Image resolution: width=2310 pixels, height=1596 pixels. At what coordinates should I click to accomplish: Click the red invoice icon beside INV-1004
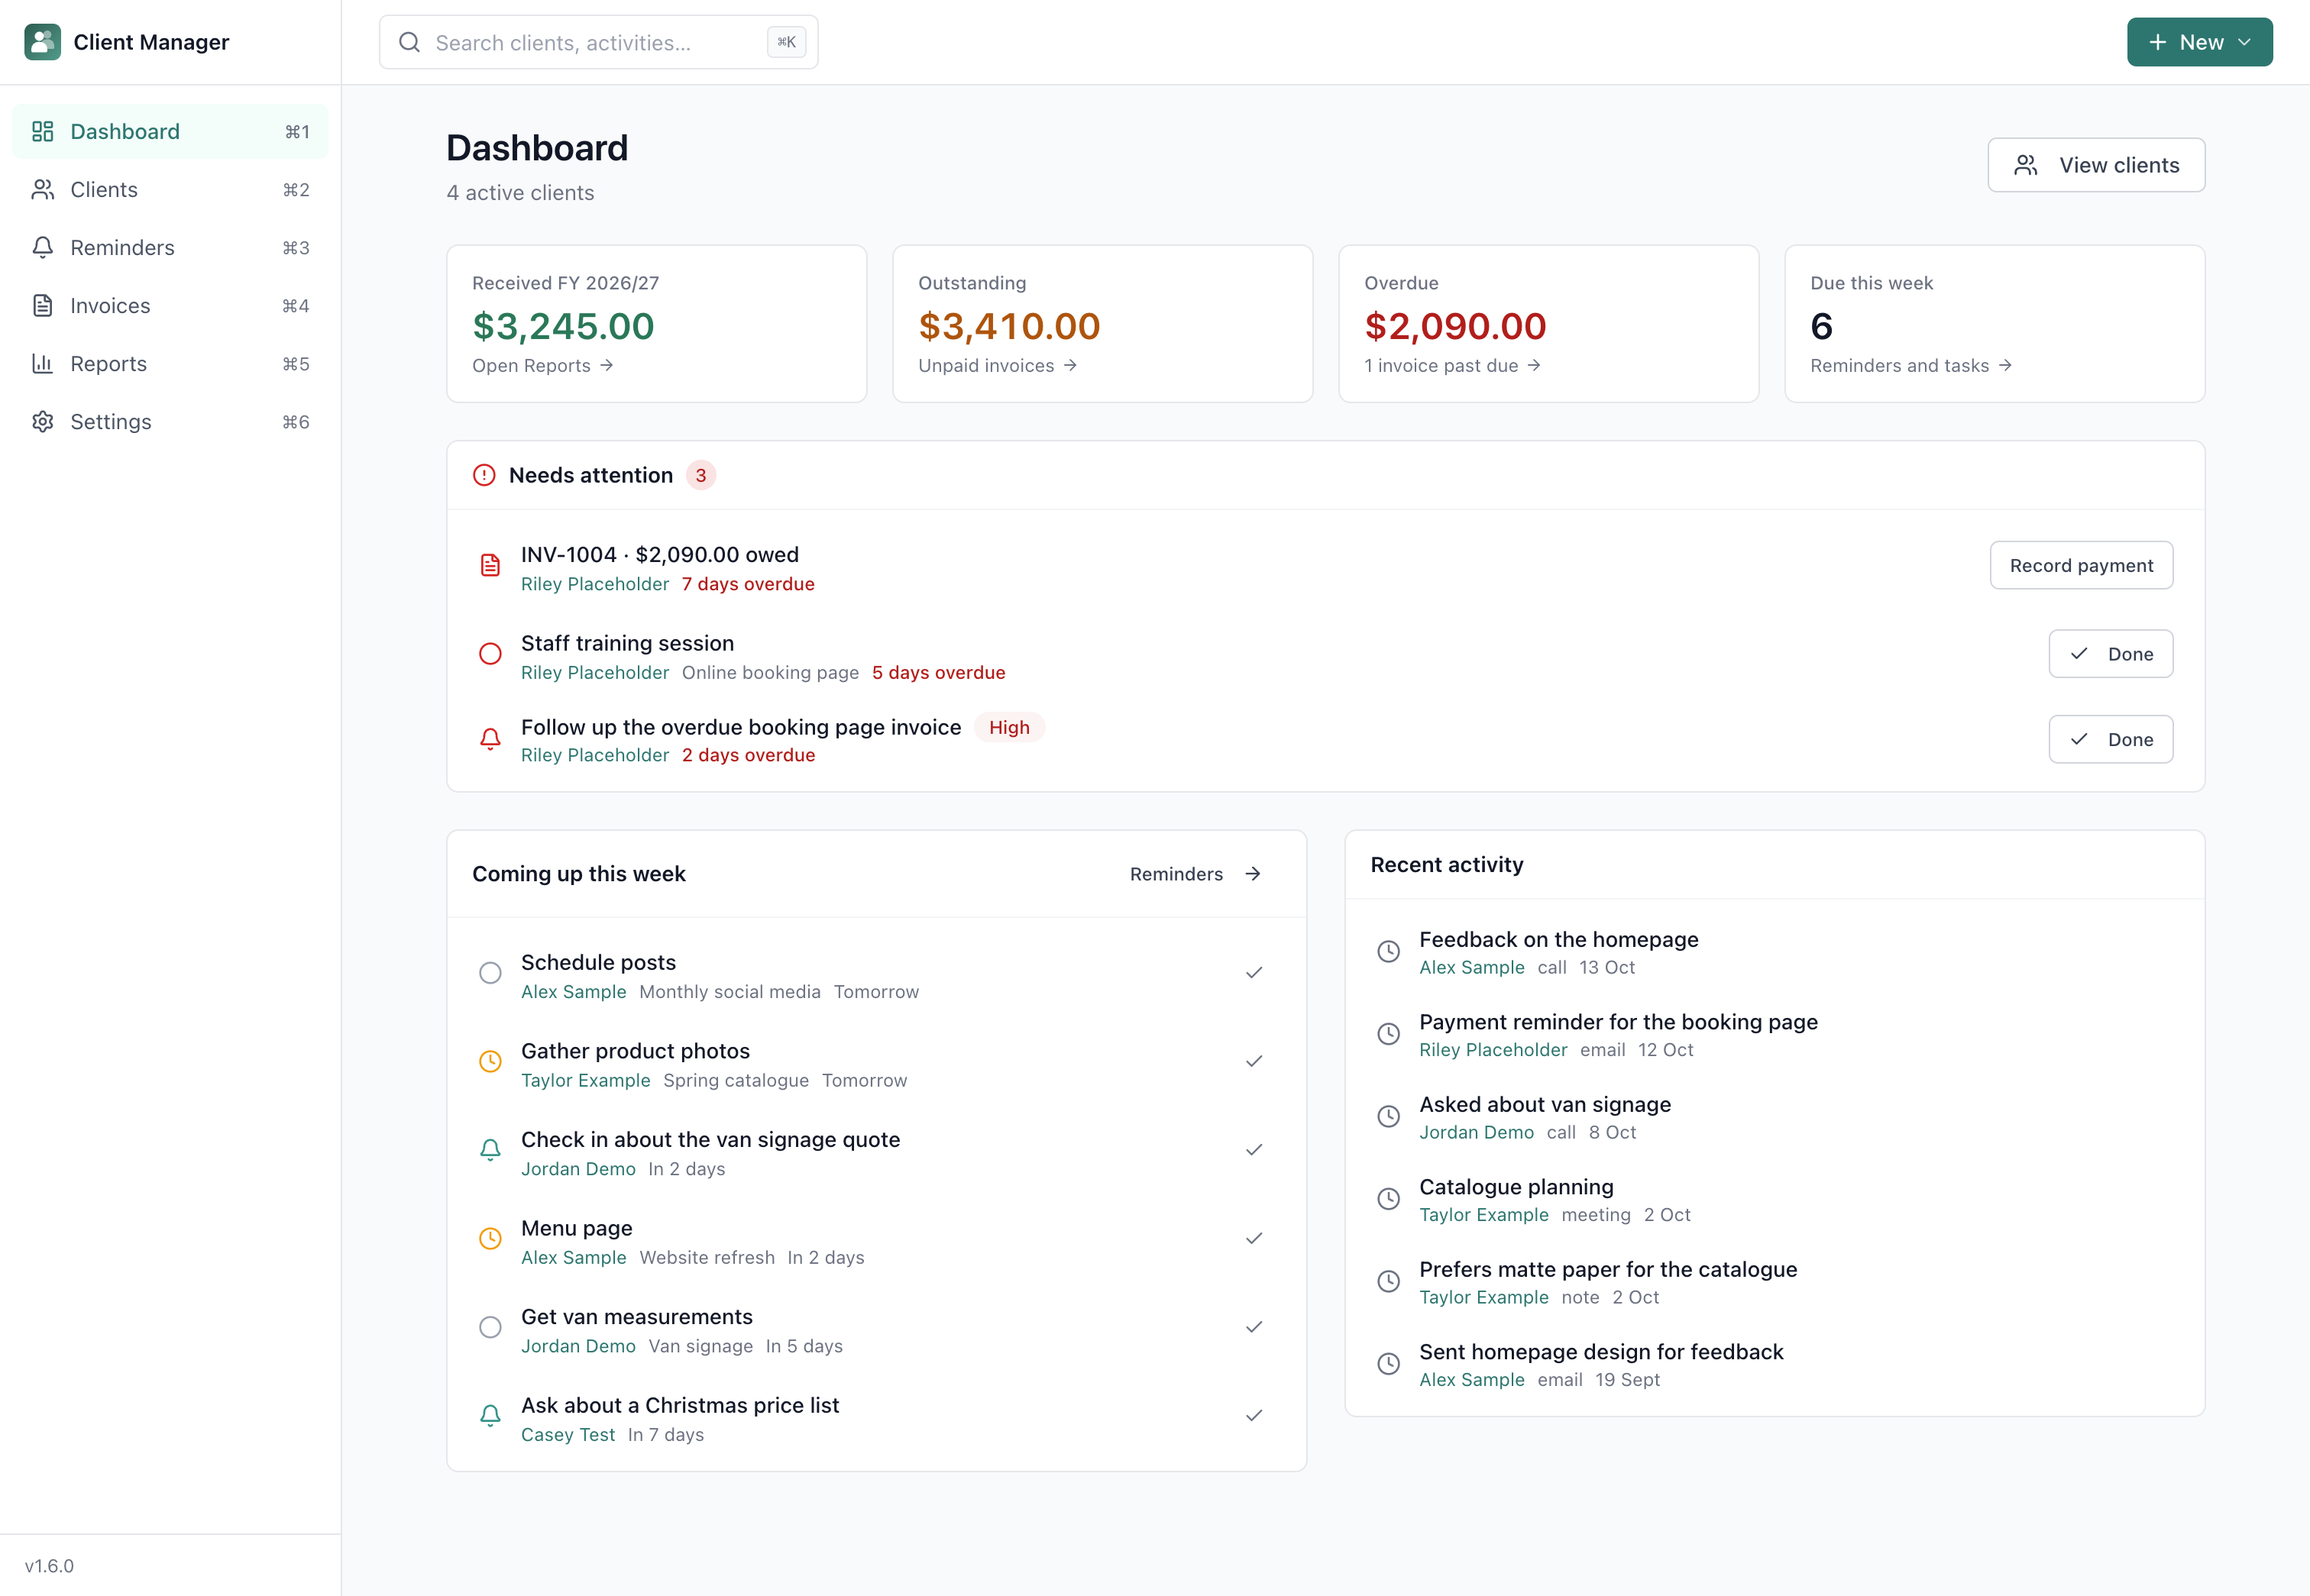click(490, 566)
